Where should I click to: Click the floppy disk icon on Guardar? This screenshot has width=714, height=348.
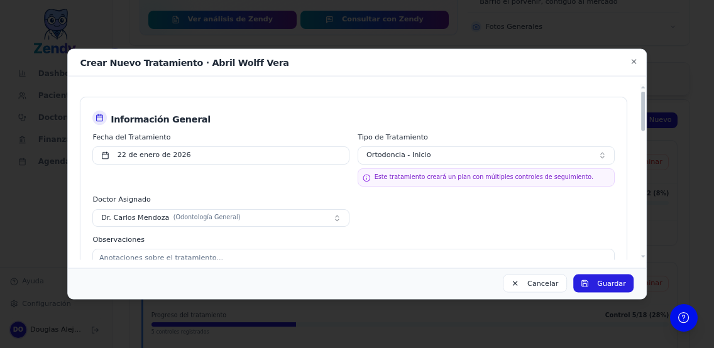coord(585,283)
